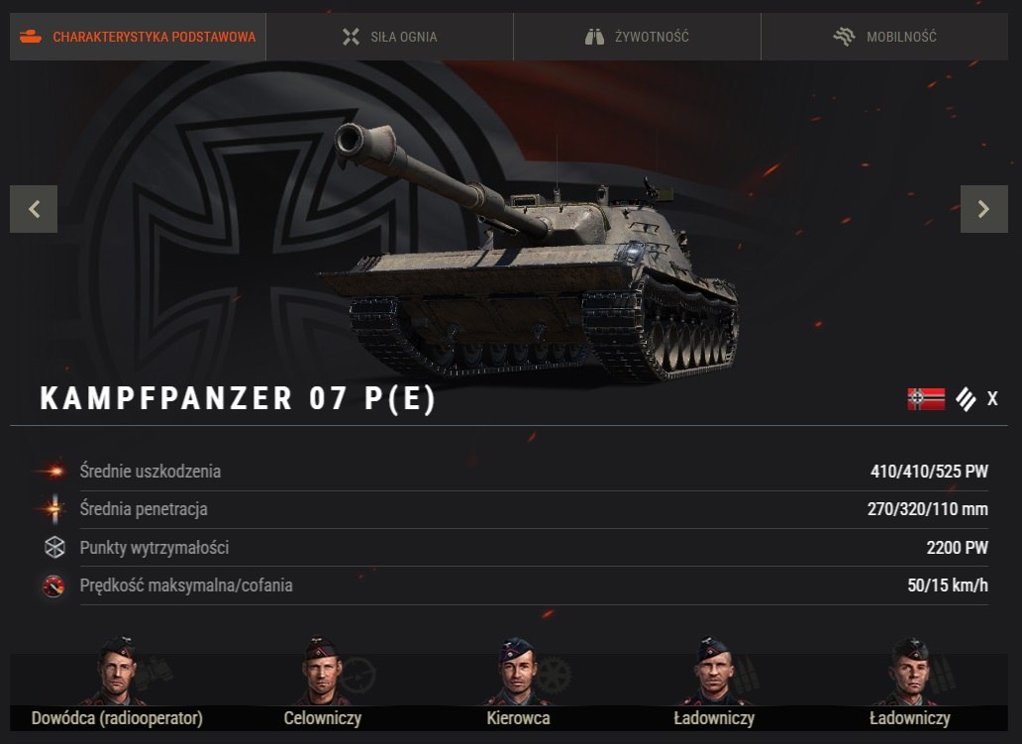Select the Kierowca crew member portrait

pos(518,672)
